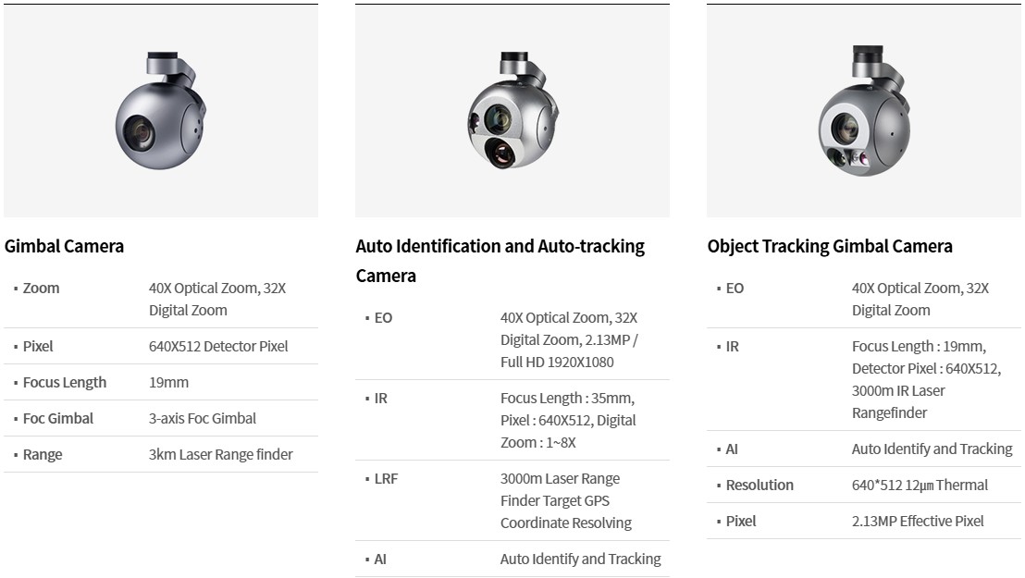Click the Gimbal Camera heading

pos(64,247)
